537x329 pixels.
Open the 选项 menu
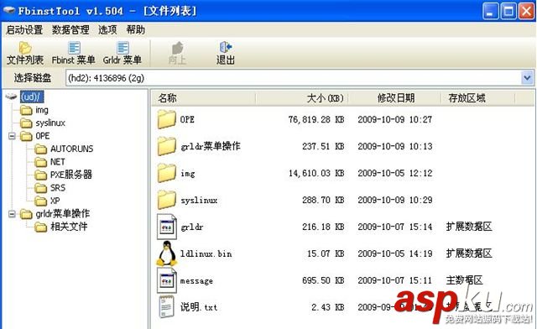pyautogui.click(x=107, y=30)
